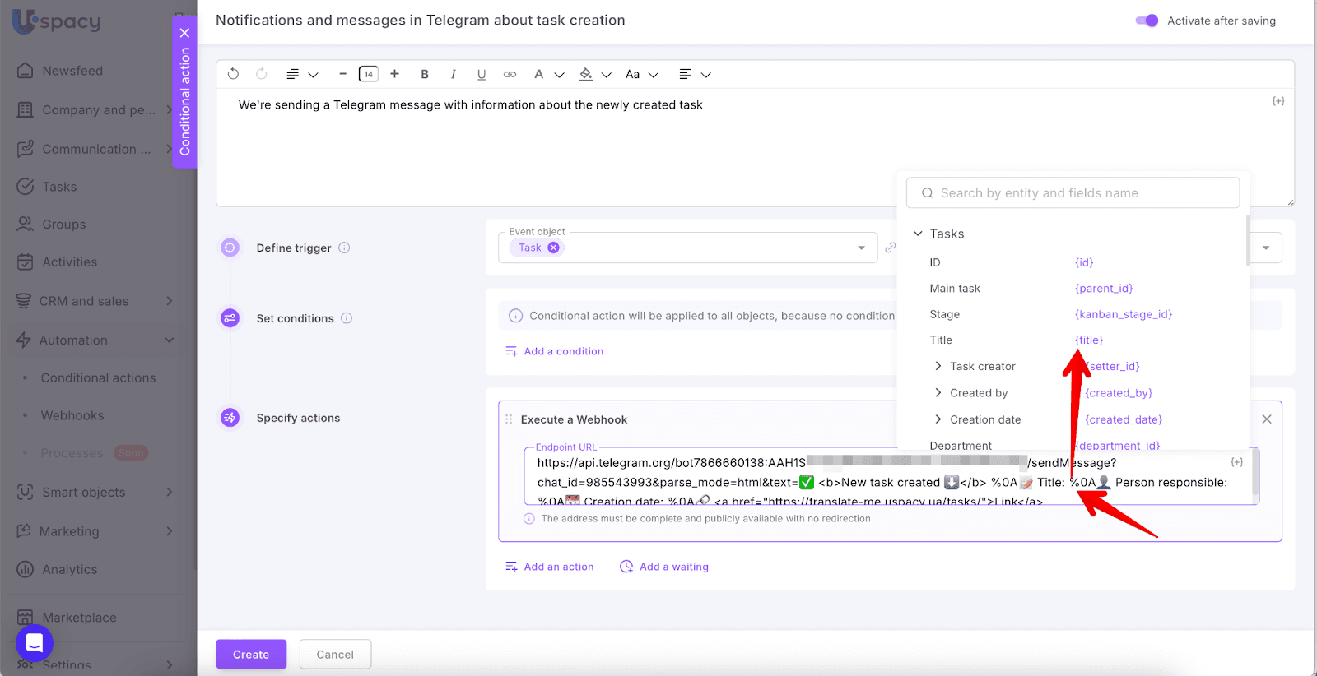Expand the Creation date field group
Screen dimensions: 1317x676
[938, 419]
